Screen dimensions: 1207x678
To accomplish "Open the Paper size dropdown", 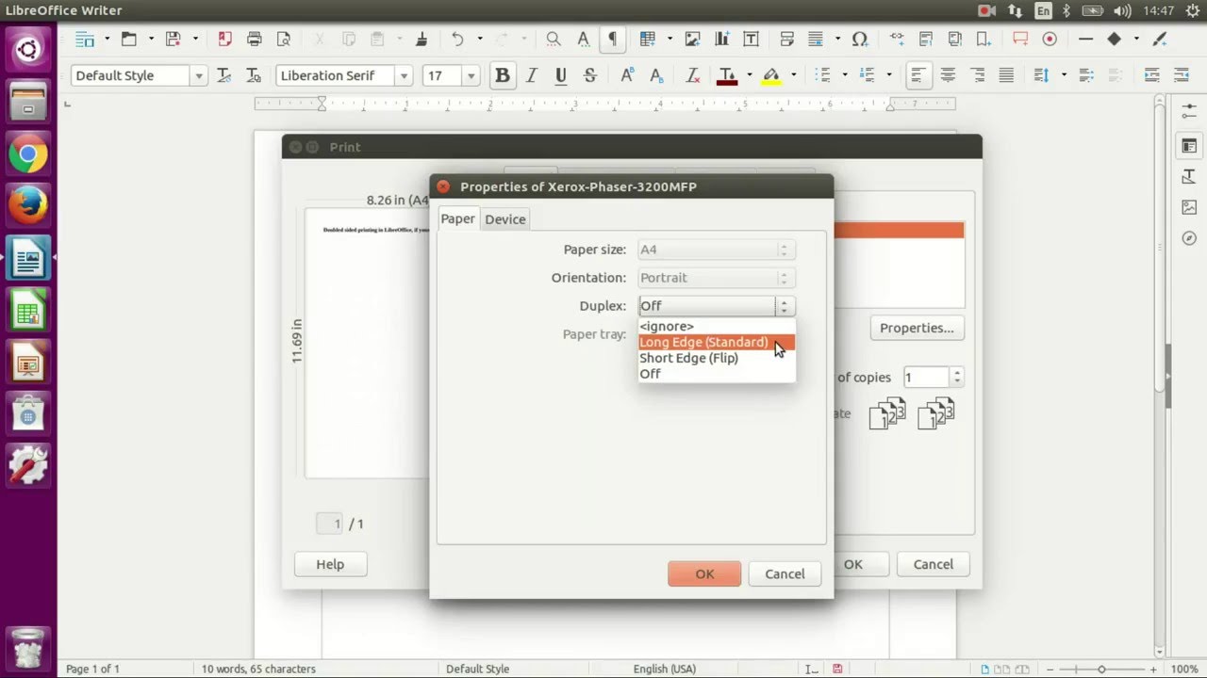I will [x=717, y=250].
